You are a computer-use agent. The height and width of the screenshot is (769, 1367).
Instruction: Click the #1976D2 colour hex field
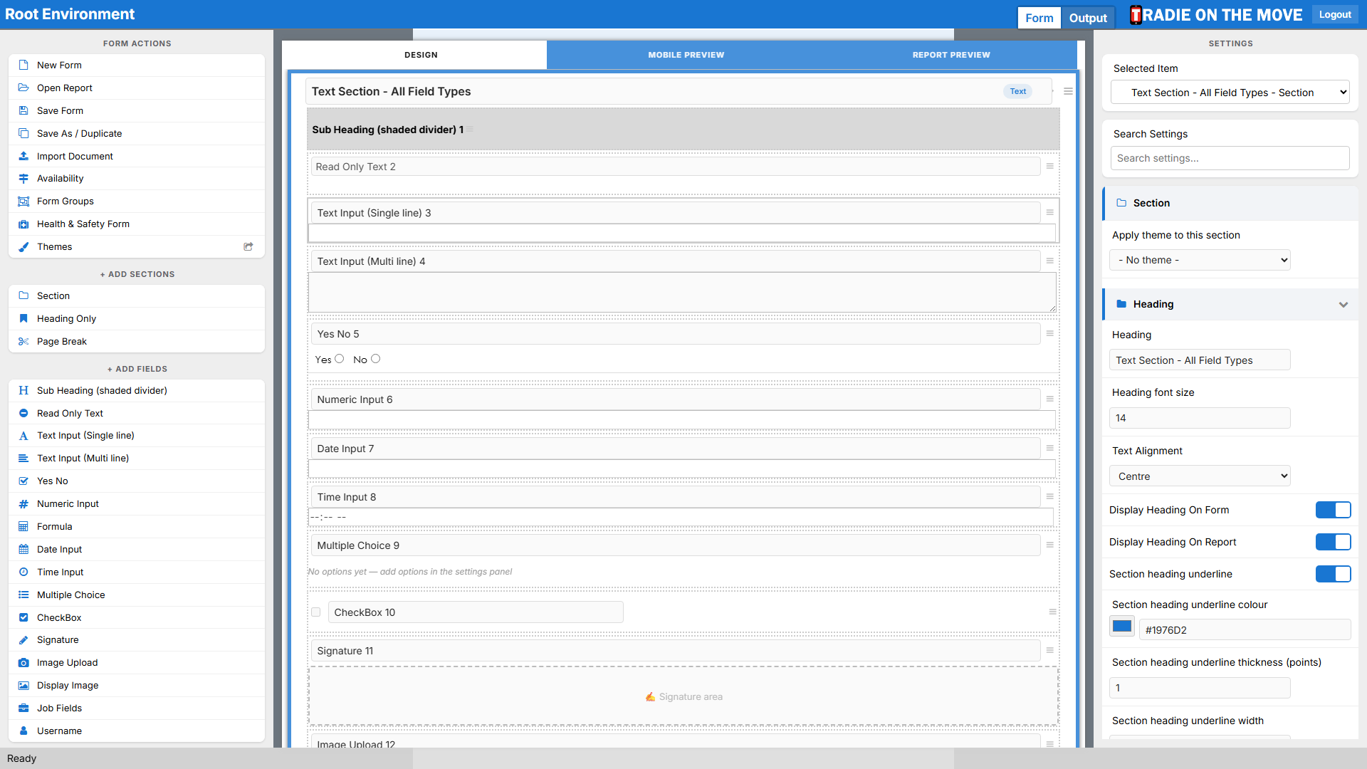pos(1245,630)
